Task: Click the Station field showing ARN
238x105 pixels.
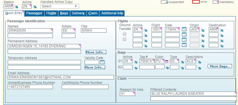Action: (8, 6)
